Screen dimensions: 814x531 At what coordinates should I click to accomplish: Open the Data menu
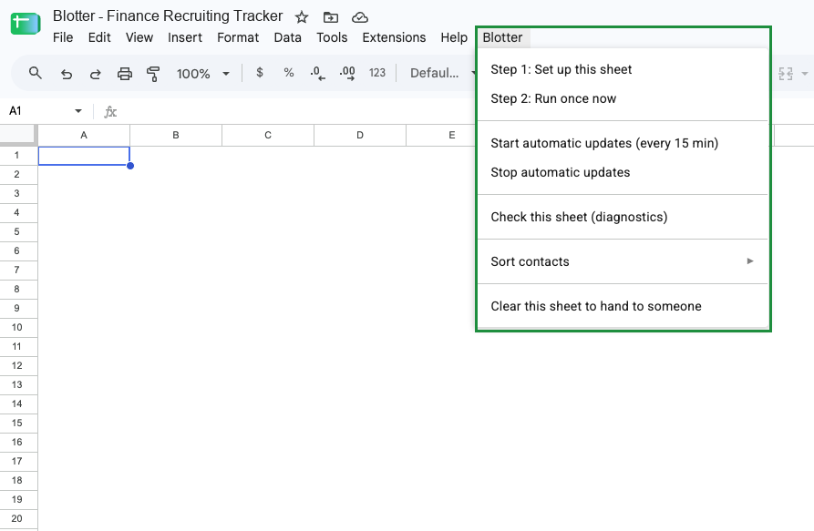[288, 37]
